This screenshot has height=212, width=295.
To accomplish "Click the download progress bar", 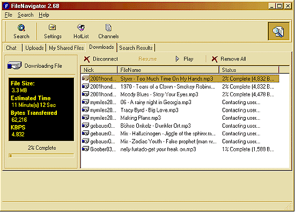I will click(41, 156).
